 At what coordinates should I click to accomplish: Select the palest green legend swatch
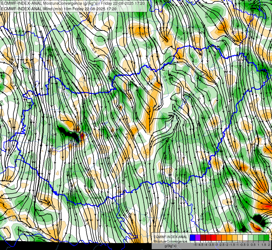(251, 237)
